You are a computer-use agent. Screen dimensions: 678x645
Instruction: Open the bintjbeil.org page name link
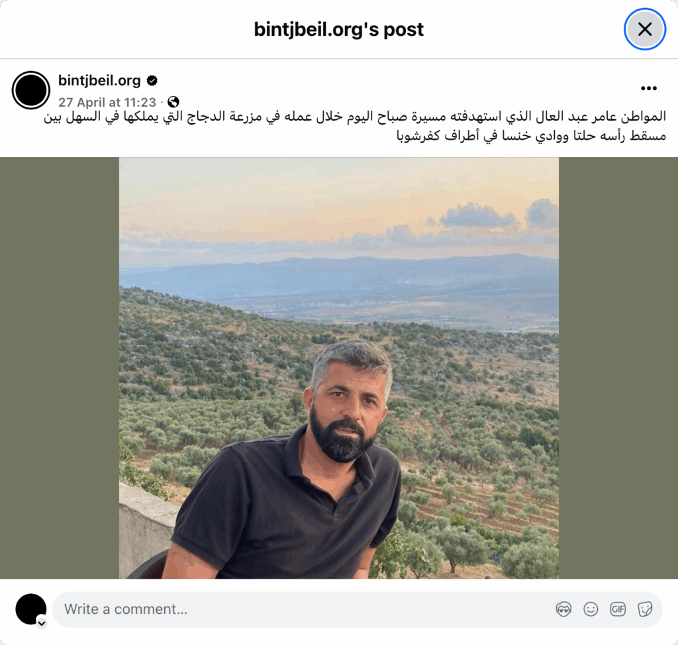point(99,80)
